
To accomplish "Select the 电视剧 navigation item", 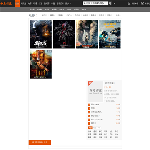I will pyautogui.click(x=23, y=4).
